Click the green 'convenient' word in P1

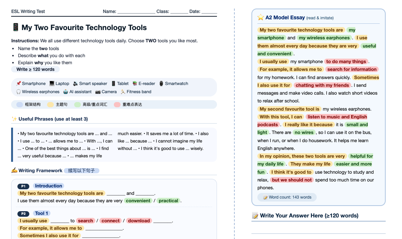138,201
